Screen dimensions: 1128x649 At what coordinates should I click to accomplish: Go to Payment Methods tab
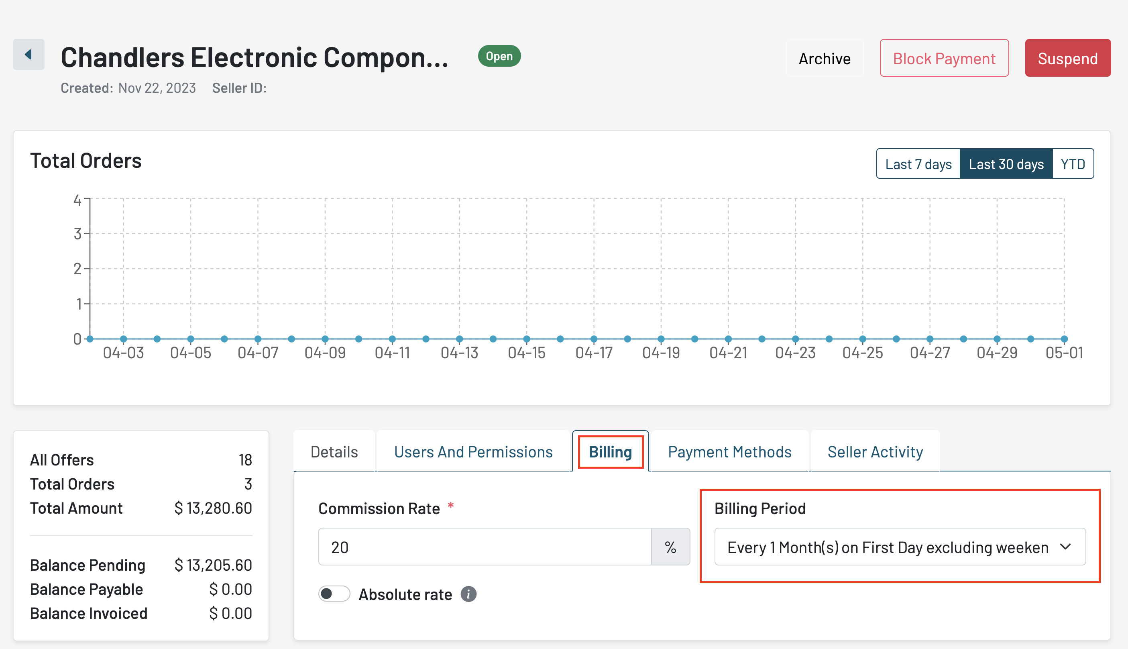(729, 451)
